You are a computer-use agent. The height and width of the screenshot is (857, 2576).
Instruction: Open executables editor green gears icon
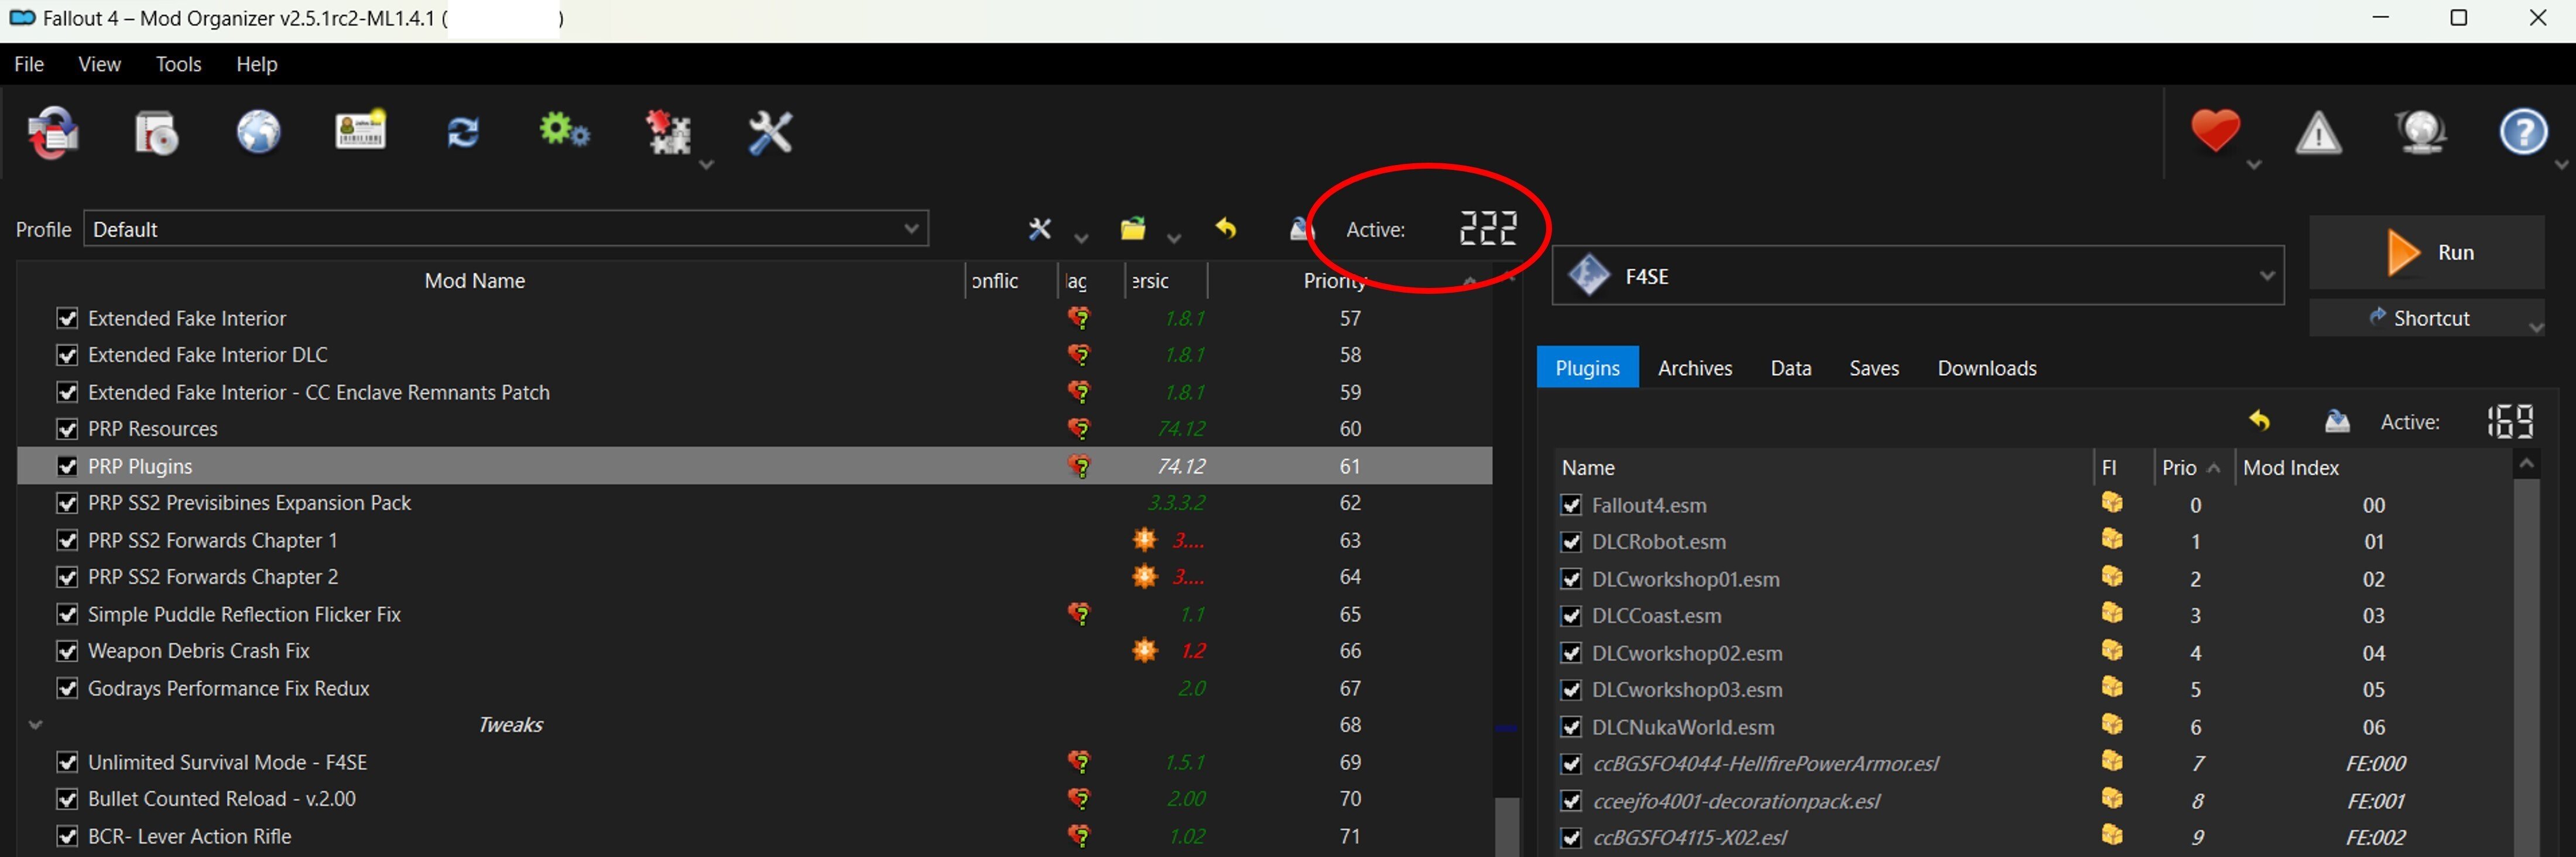pyautogui.click(x=565, y=131)
